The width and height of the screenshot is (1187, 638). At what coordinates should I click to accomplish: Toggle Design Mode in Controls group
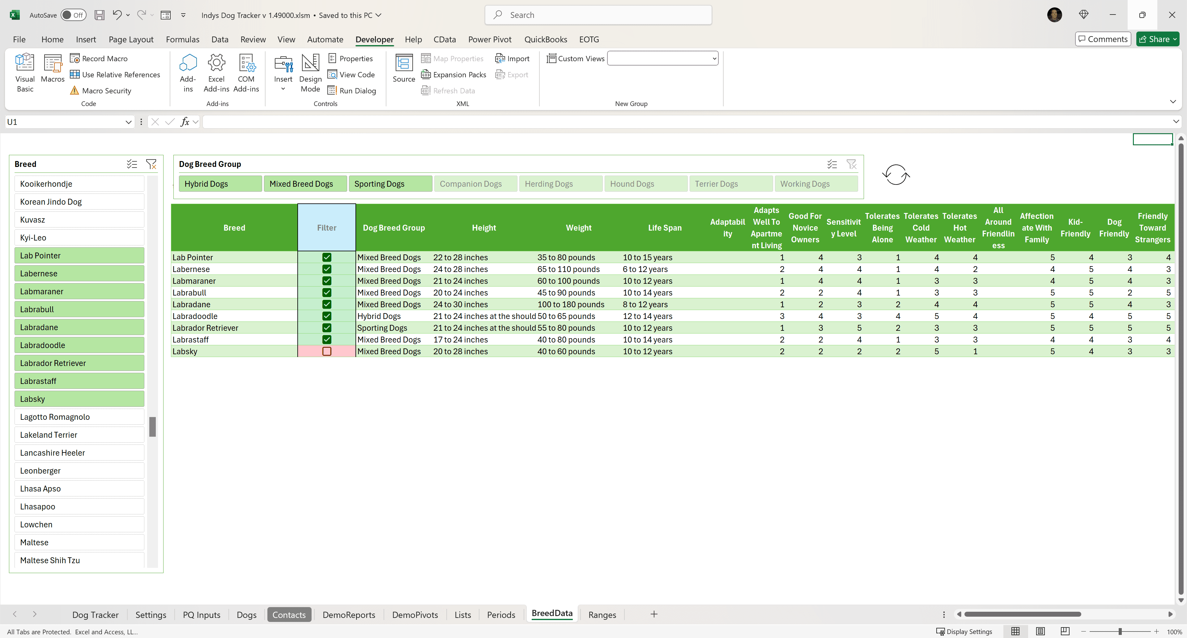pyautogui.click(x=310, y=72)
